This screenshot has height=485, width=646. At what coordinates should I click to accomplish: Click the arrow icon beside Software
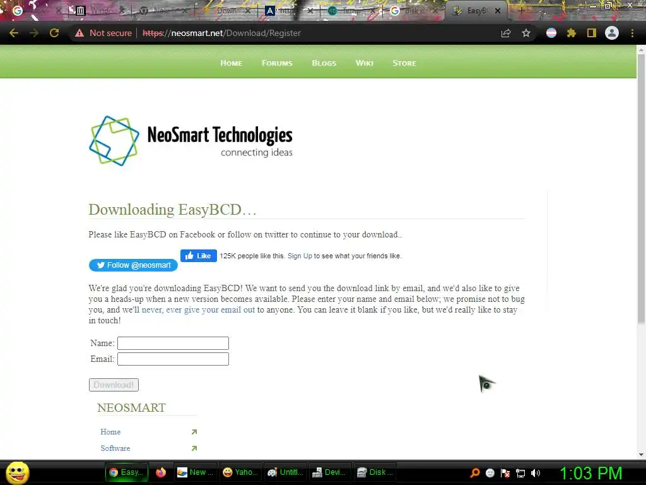194,448
